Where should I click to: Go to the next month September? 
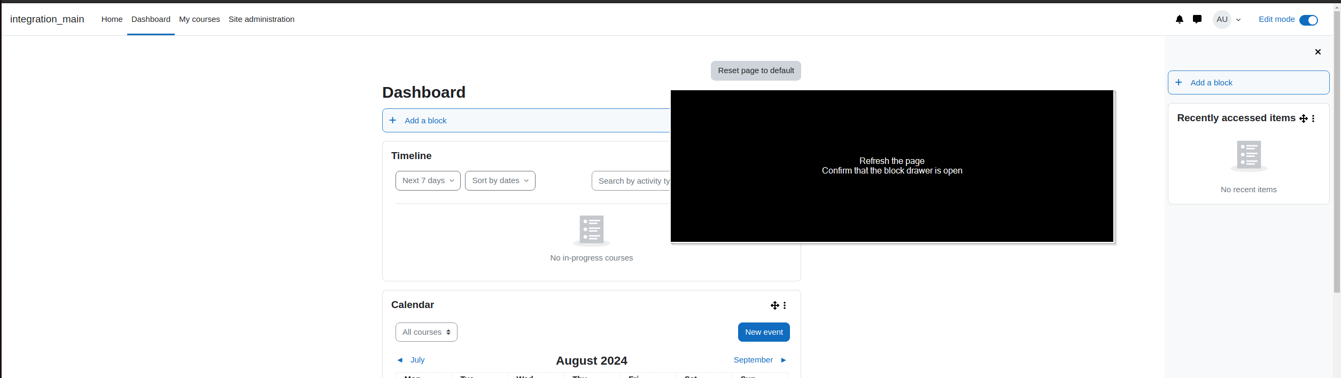click(x=760, y=360)
